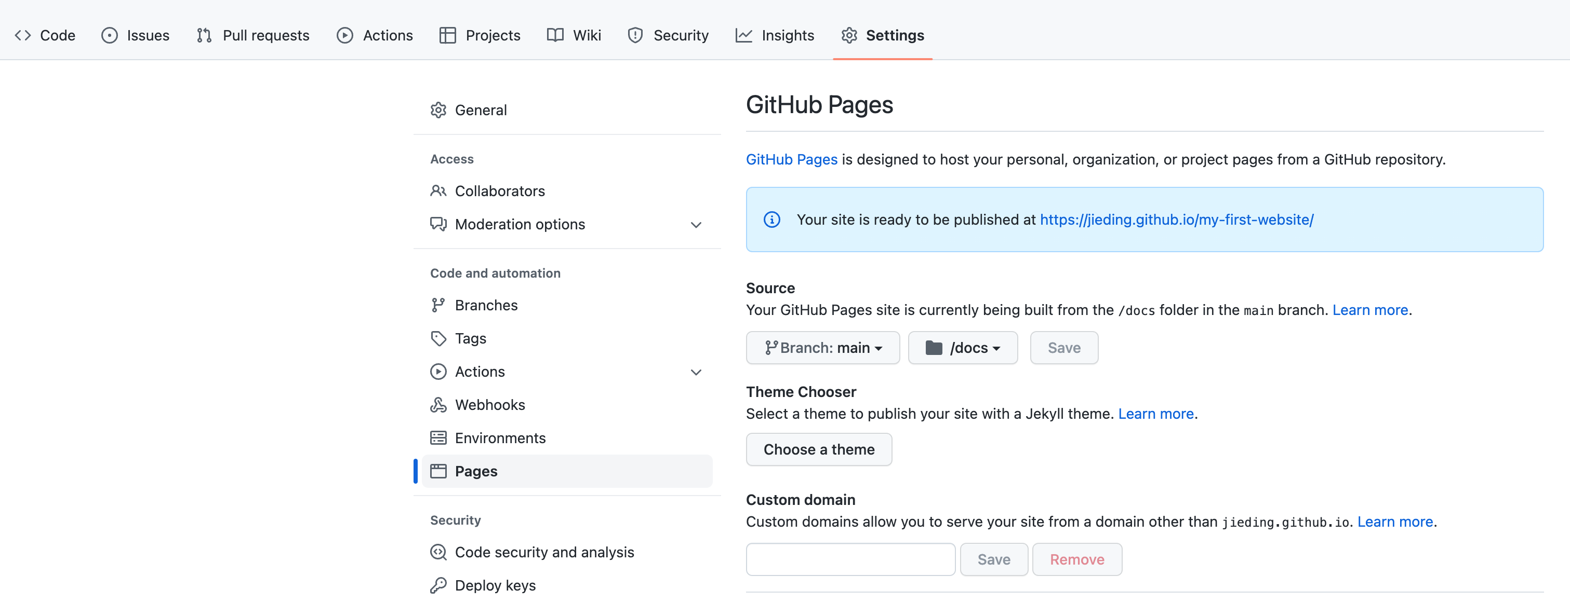The image size is (1570, 603).
Task: Open the published site URL link
Action: (1176, 220)
